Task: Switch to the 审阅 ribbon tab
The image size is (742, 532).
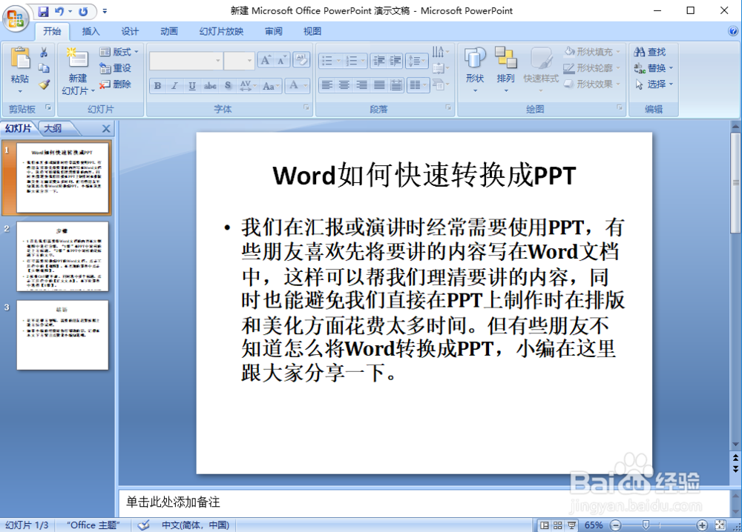Action: 274,31
